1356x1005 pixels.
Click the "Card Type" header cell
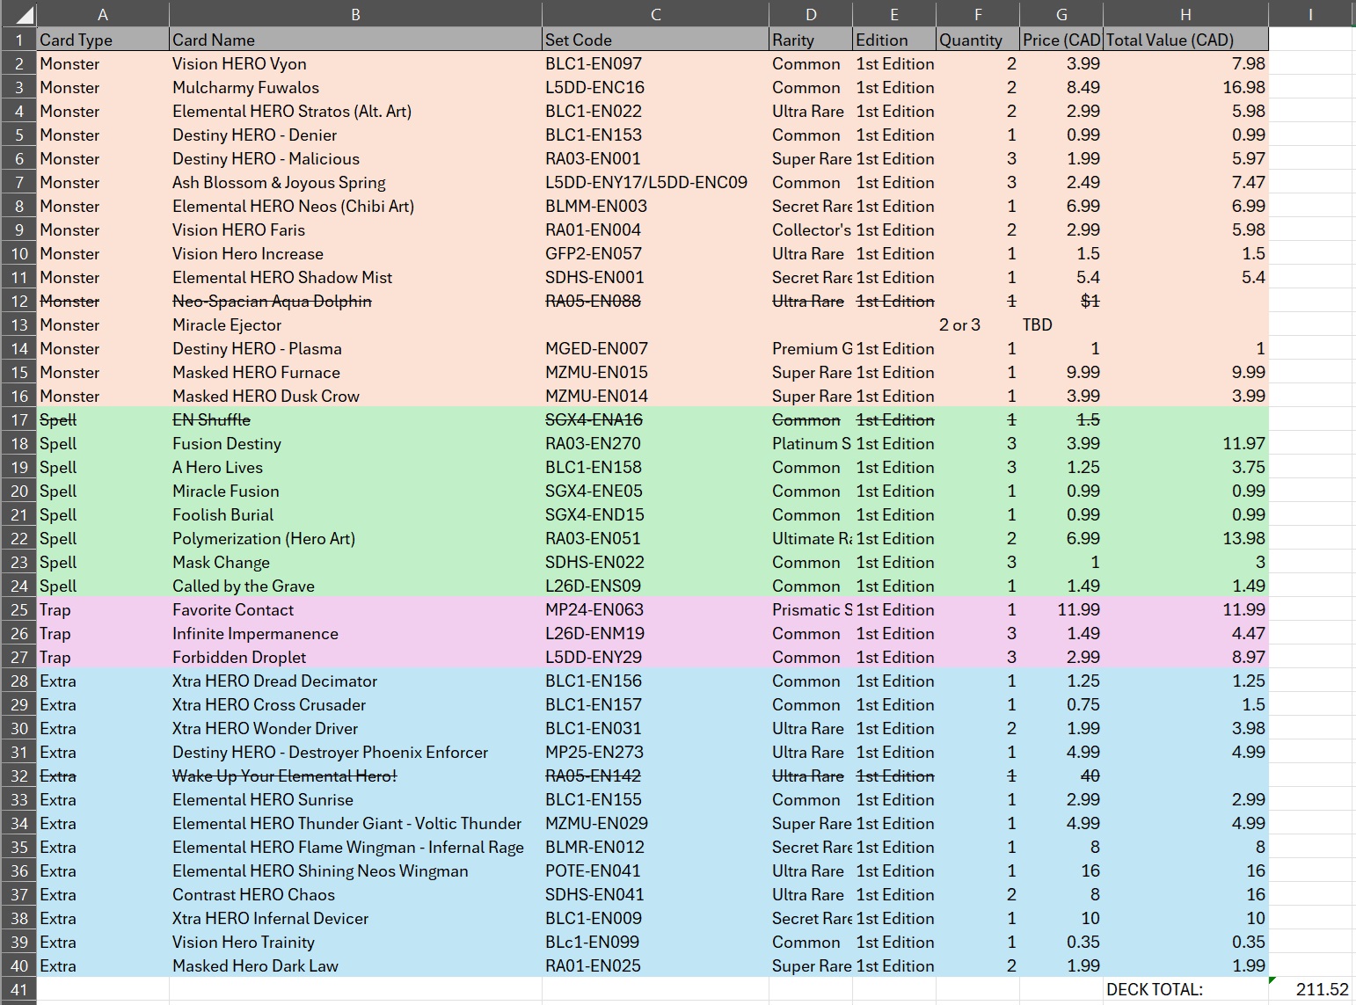point(103,40)
